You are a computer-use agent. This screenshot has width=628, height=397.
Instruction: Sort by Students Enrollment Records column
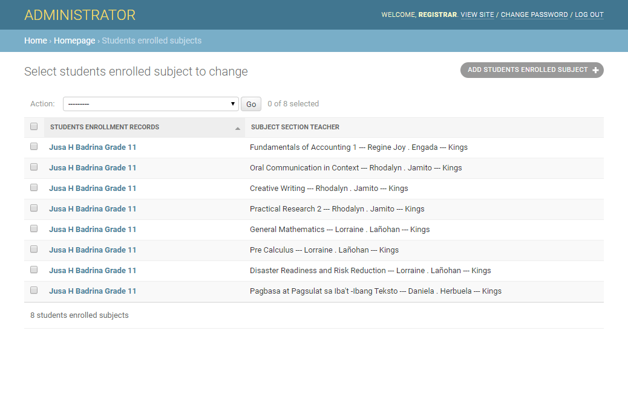click(104, 127)
